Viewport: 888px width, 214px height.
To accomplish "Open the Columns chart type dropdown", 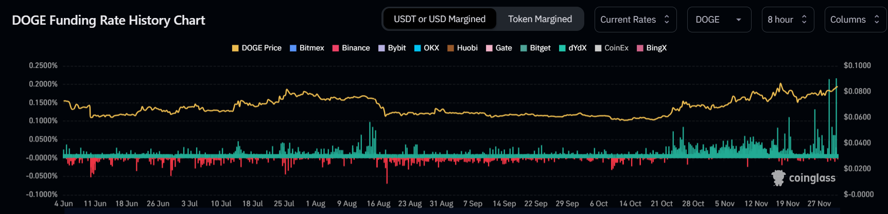I will (x=855, y=20).
